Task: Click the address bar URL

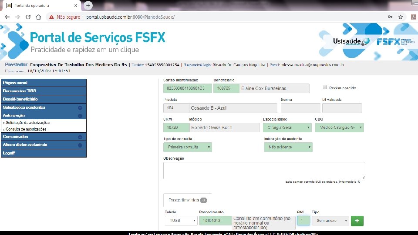Action: (130, 17)
